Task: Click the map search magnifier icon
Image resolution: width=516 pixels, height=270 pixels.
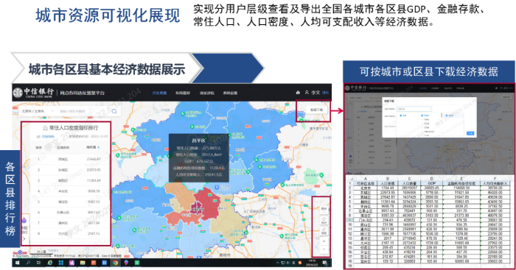Action: tap(114, 111)
